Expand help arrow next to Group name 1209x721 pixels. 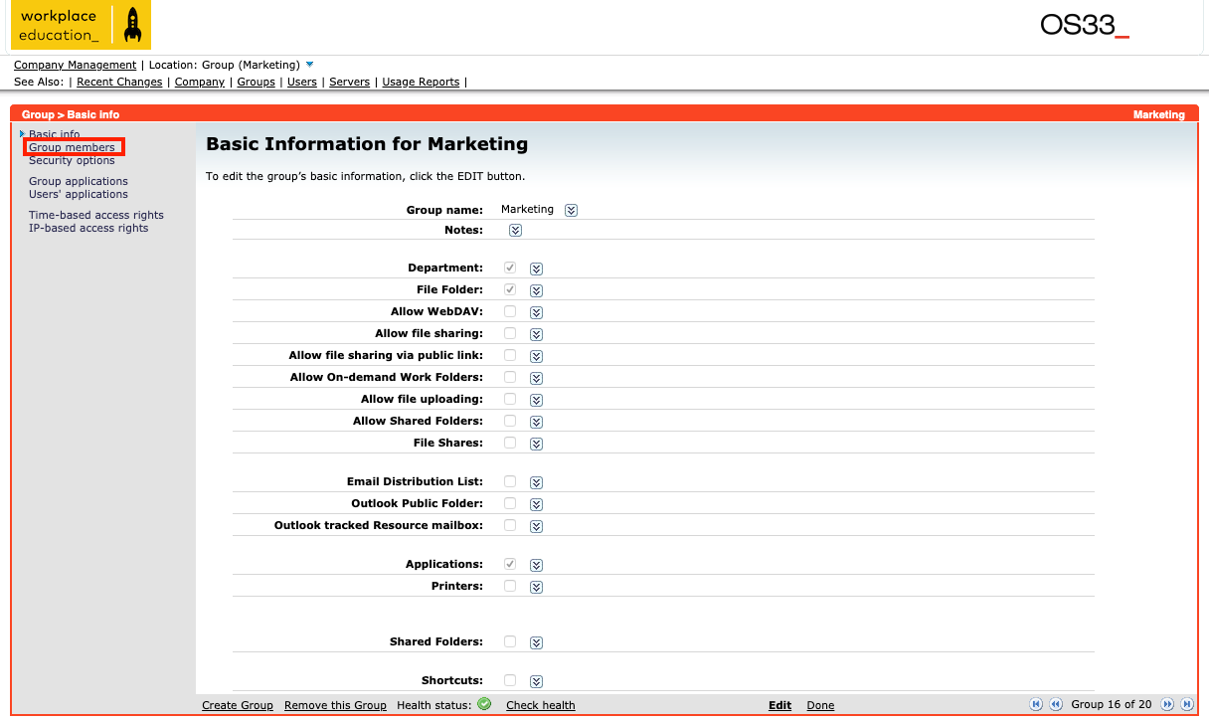[571, 210]
